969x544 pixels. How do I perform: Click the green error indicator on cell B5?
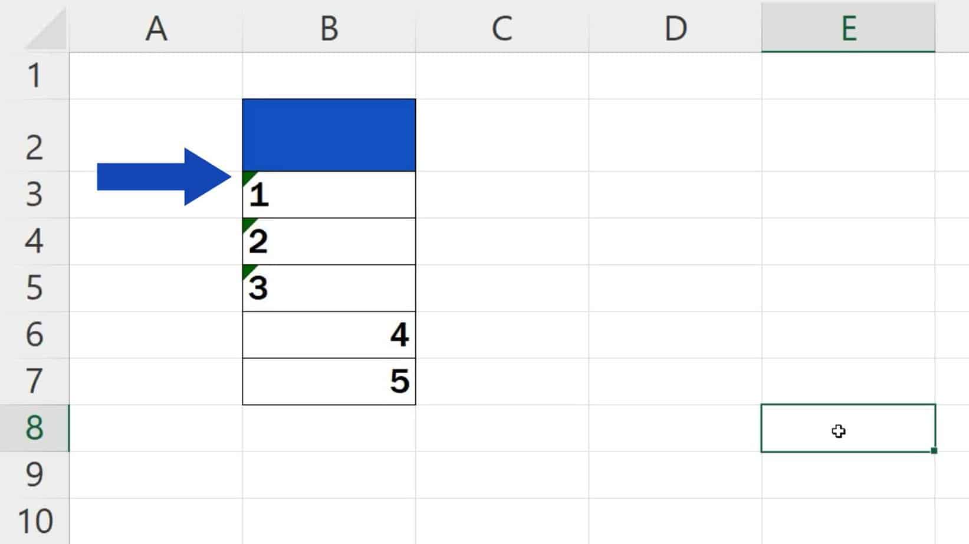coord(247,269)
